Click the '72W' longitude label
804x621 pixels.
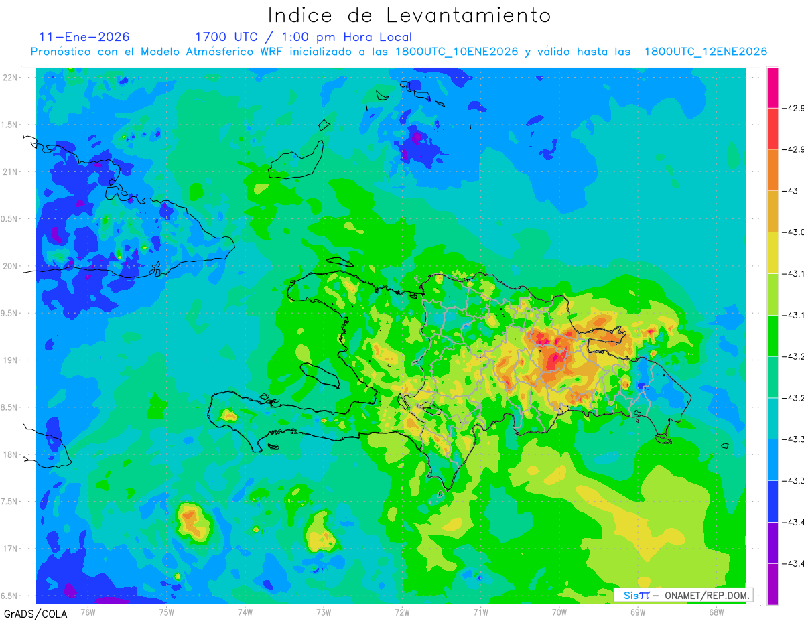402,612
